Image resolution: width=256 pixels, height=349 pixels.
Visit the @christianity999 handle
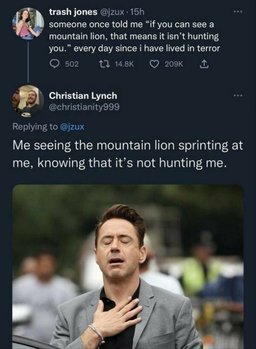click(x=85, y=107)
